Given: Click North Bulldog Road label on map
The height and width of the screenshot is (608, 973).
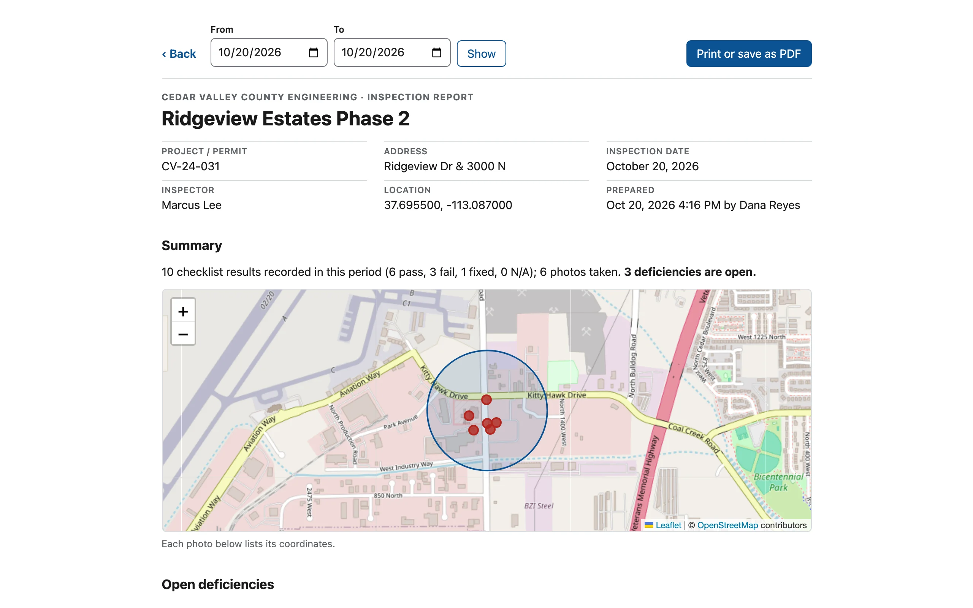Looking at the screenshot, I should [x=633, y=366].
